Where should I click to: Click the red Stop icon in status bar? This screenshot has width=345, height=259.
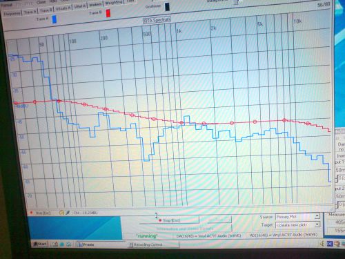[x=31, y=213]
